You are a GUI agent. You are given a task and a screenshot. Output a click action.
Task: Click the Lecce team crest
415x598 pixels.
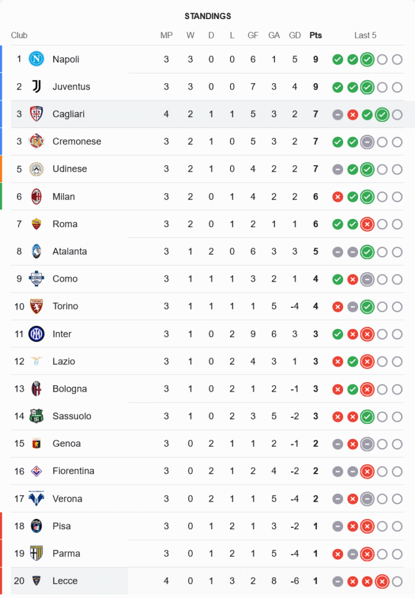click(x=37, y=581)
